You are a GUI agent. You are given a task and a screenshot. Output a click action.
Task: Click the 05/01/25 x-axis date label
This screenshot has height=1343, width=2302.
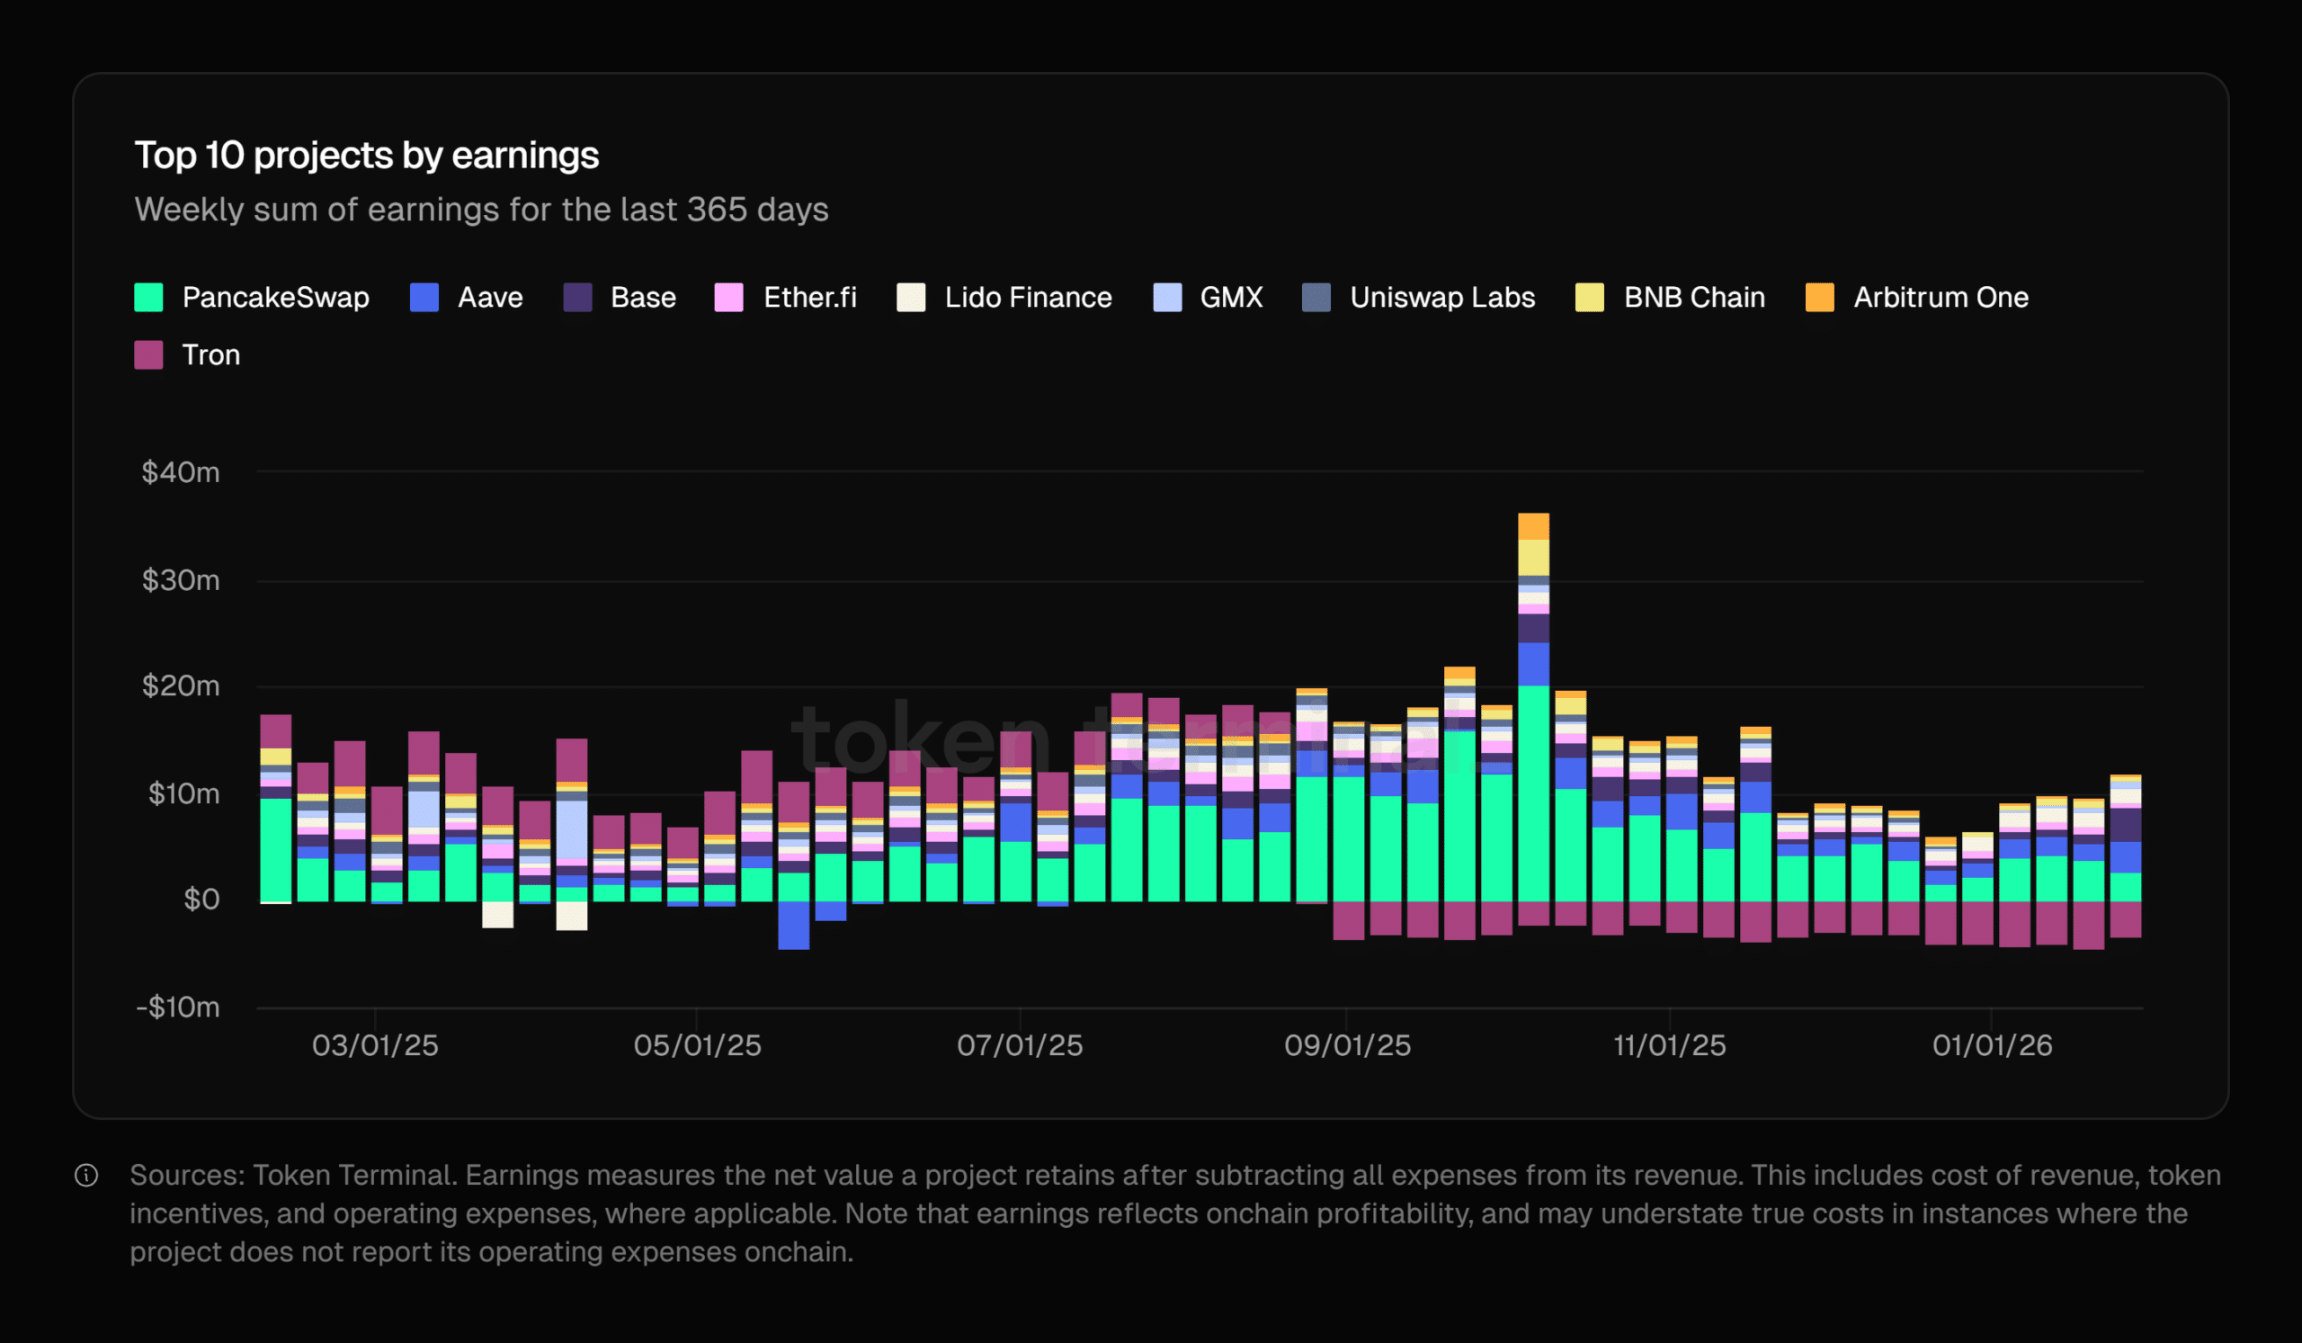pyautogui.click(x=698, y=1045)
